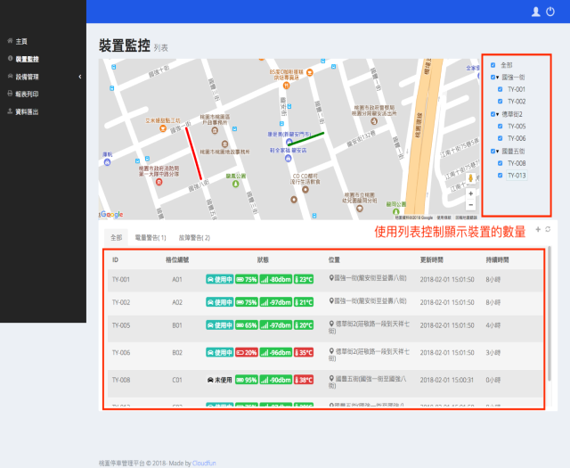Collapse the 國強一街 tree group
The height and width of the screenshot is (468, 570).
pyautogui.click(x=496, y=78)
